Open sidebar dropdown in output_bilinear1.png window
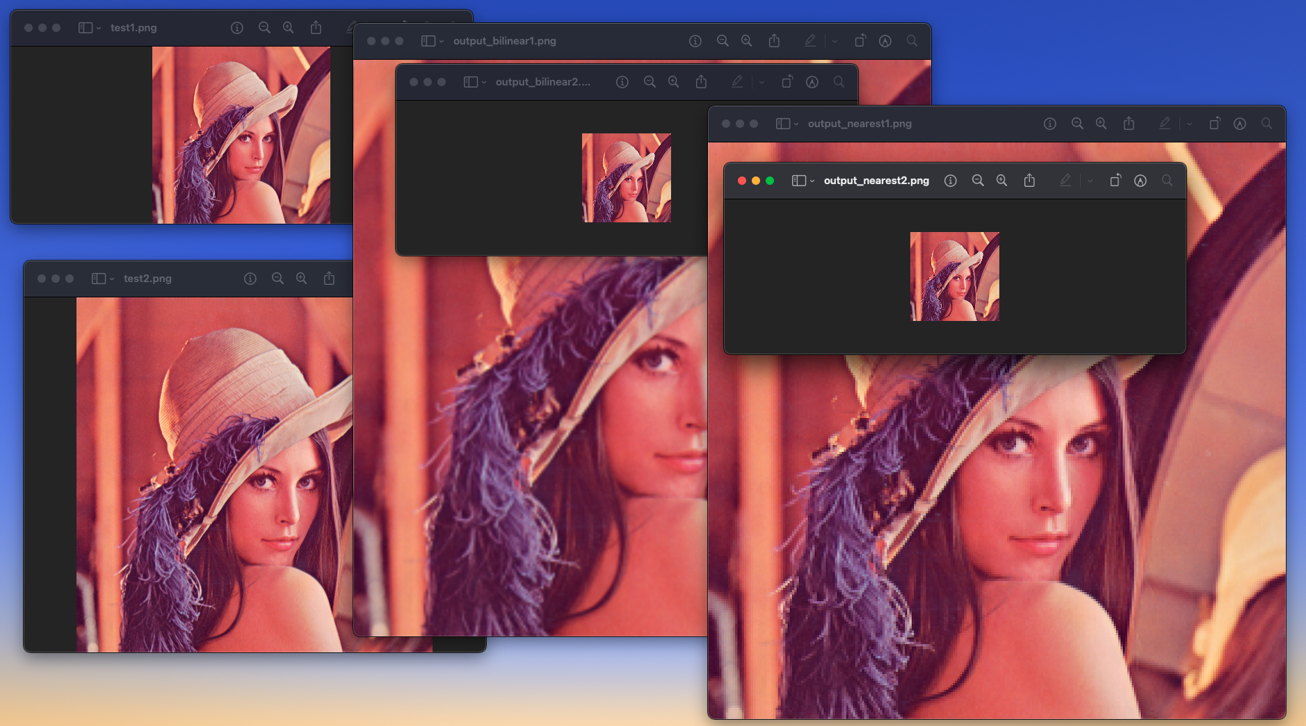 (442, 41)
